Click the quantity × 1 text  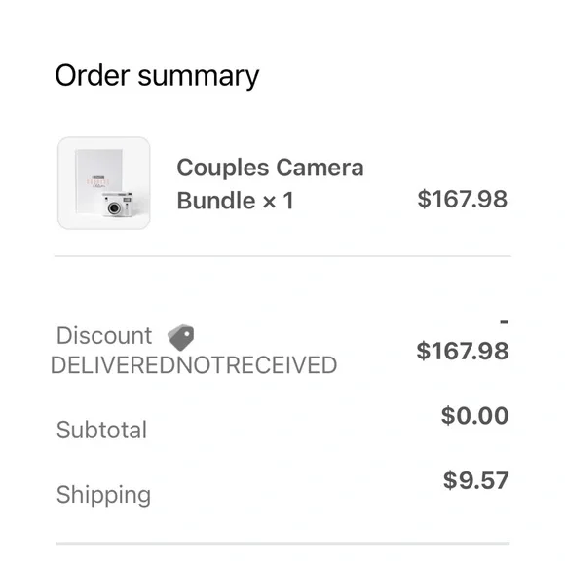coord(278,201)
